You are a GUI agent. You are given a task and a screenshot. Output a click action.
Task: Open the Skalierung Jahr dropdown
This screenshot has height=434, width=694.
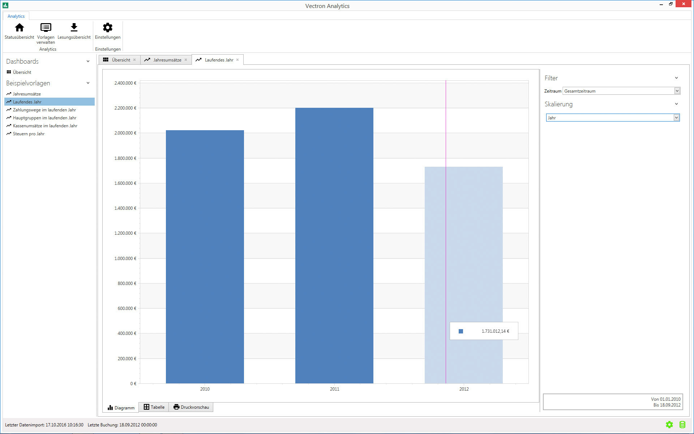pos(676,118)
